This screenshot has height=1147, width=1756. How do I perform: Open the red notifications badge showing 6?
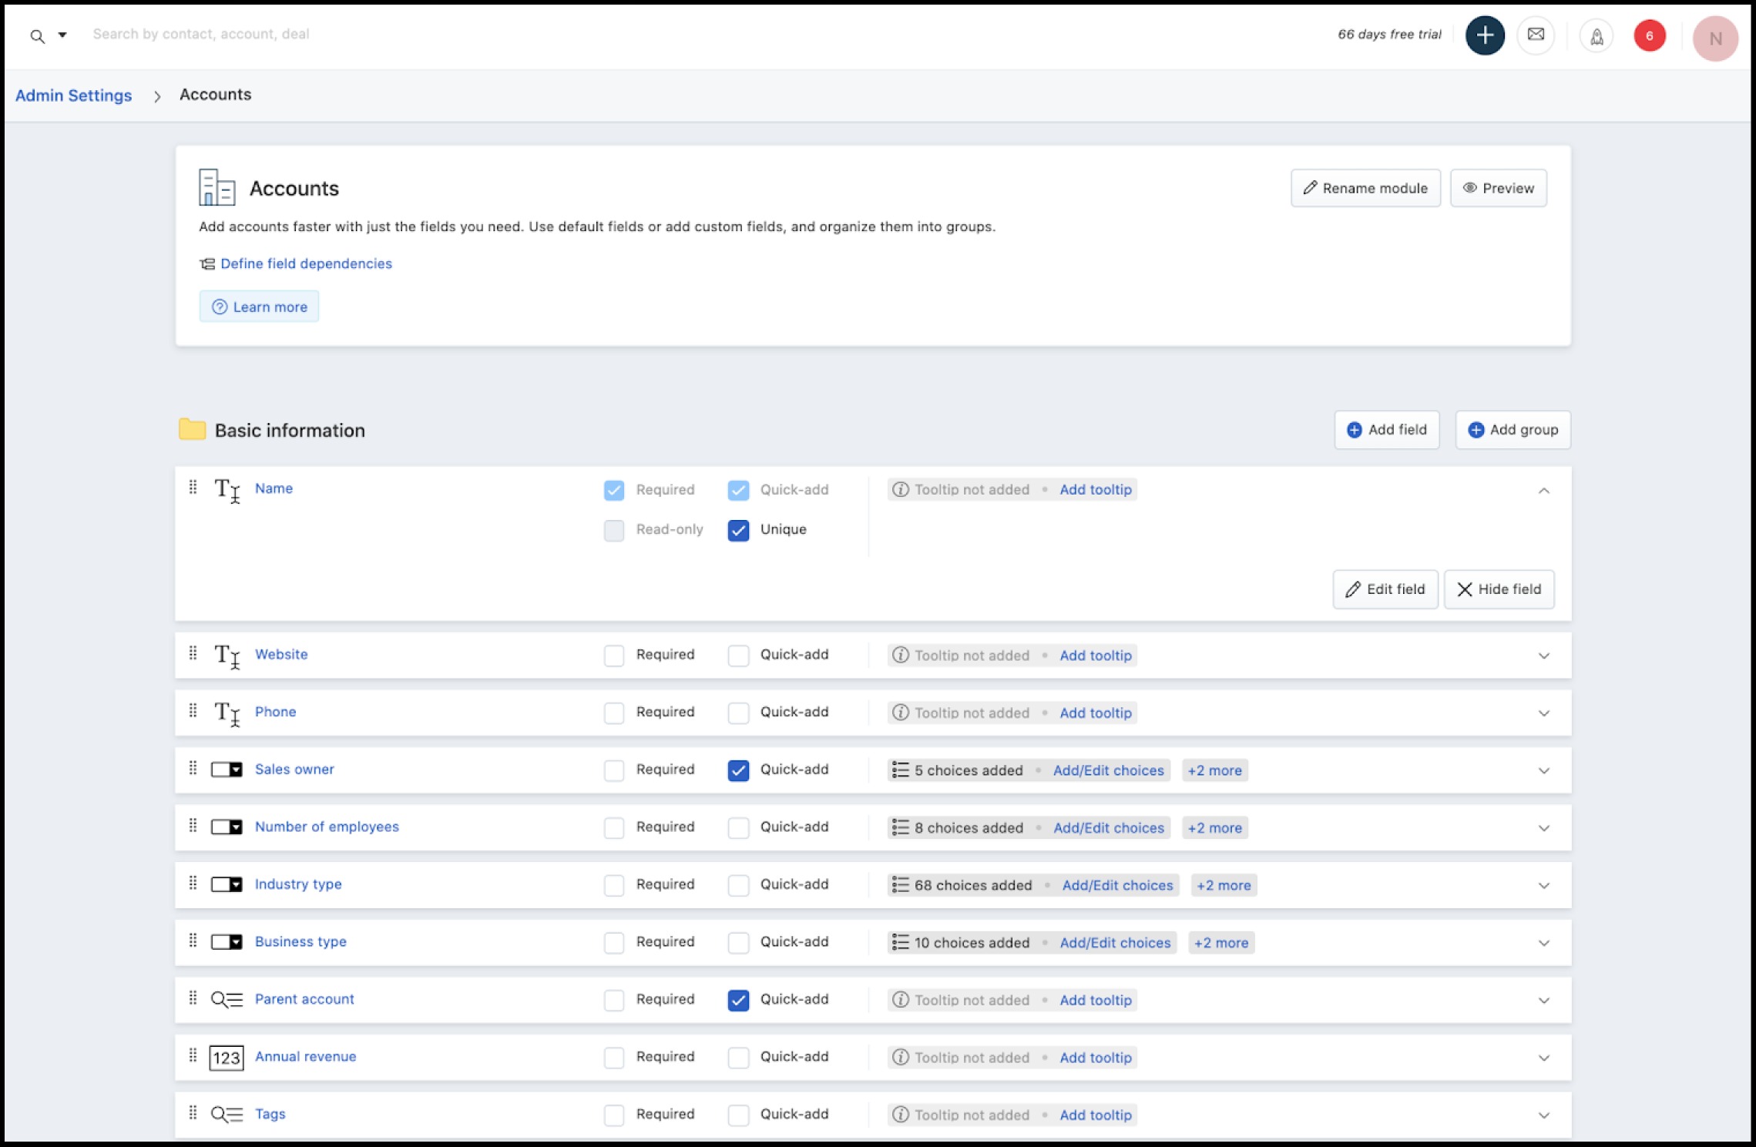click(1649, 35)
